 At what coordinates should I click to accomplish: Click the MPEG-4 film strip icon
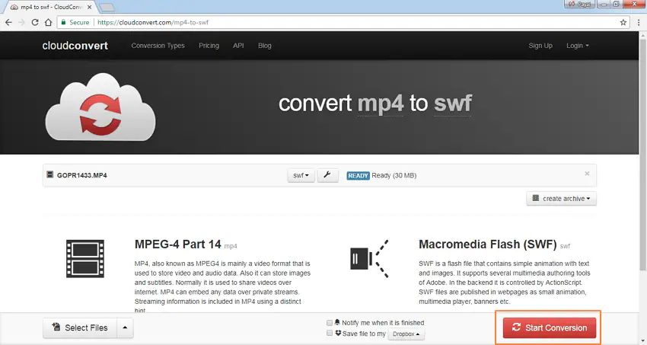tap(85, 259)
